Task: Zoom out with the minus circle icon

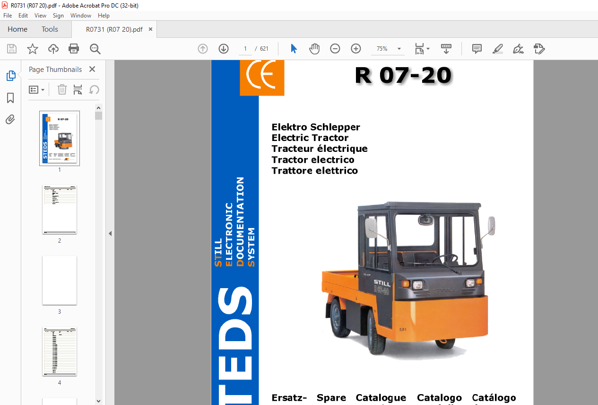Action: (335, 49)
